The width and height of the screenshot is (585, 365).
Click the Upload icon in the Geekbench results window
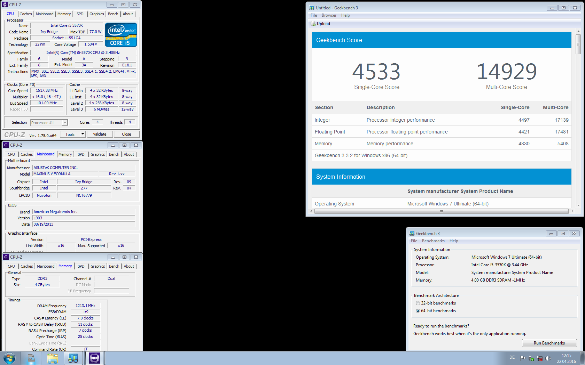tap(313, 24)
